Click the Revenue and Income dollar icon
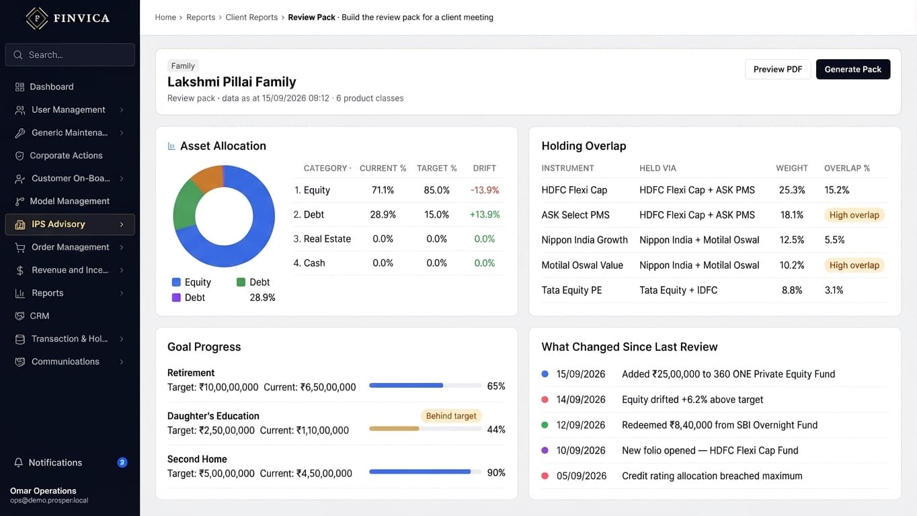The width and height of the screenshot is (917, 516). tap(19, 269)
